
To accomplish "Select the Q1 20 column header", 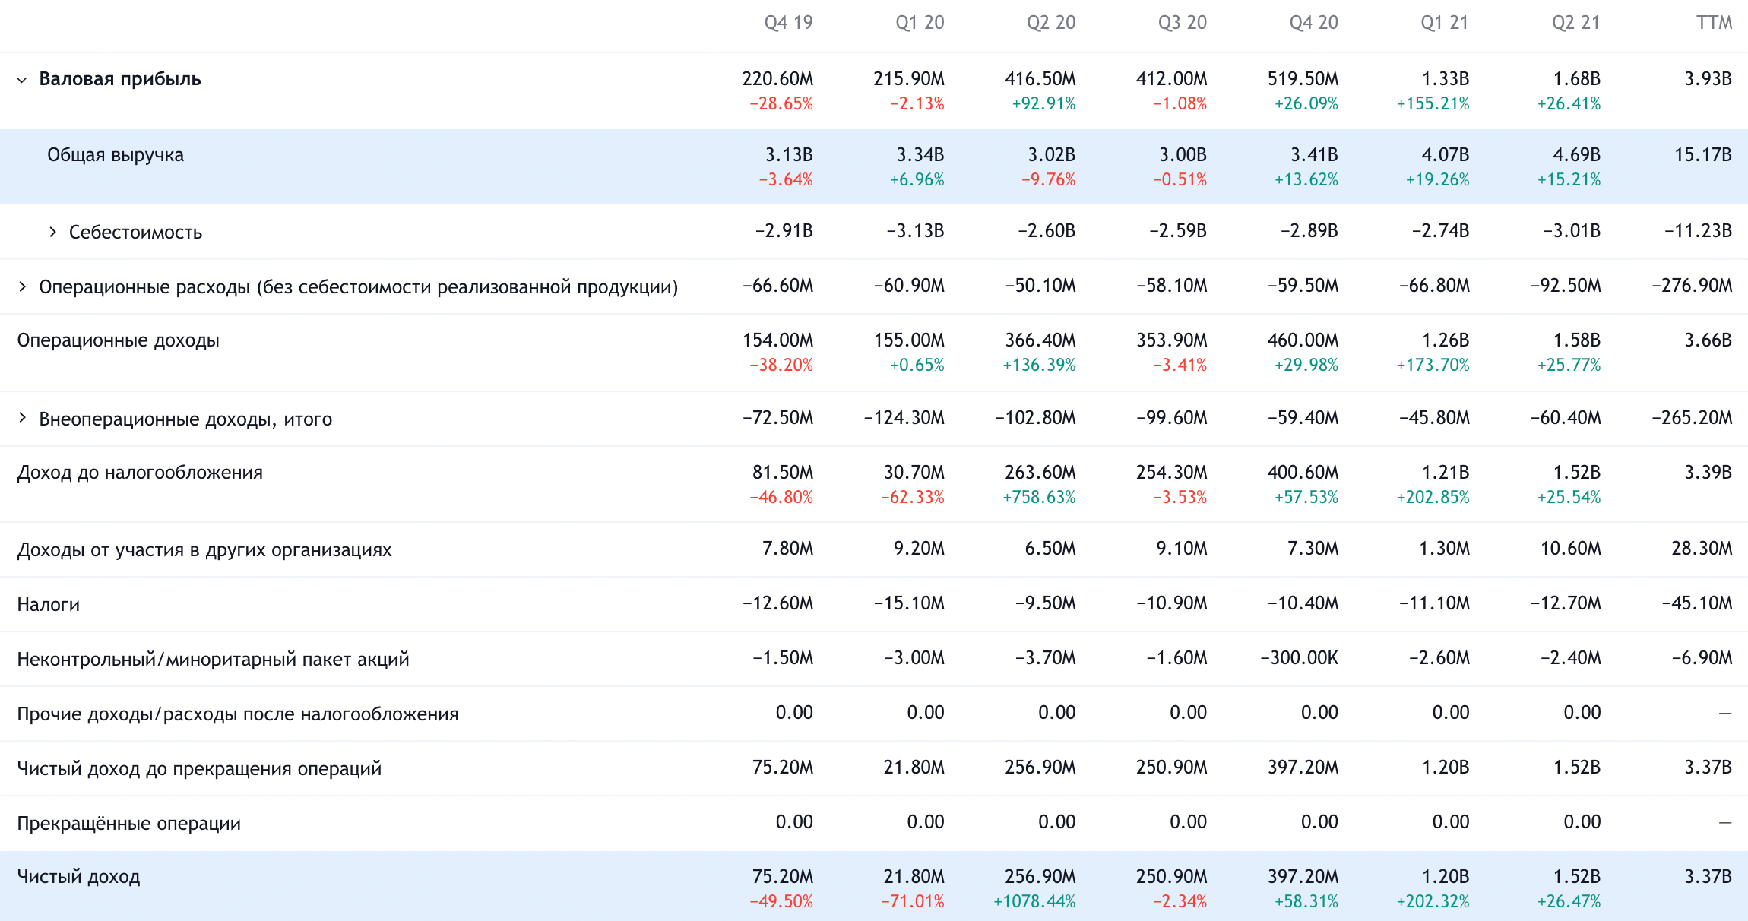I will click(x=920, y=23).
